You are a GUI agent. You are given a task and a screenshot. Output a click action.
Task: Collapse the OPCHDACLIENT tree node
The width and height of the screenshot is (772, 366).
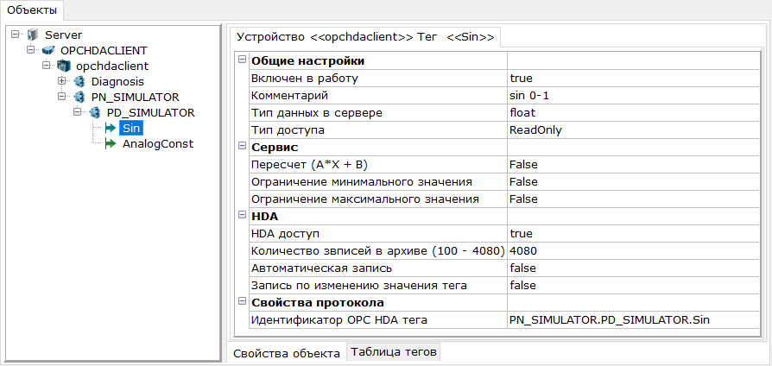pyautogui.click(x=31, y=50)
